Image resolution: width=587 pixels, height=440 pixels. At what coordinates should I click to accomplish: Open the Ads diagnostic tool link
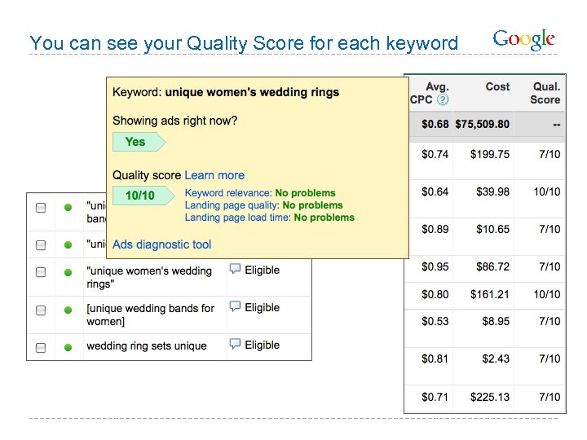[162, 244]
